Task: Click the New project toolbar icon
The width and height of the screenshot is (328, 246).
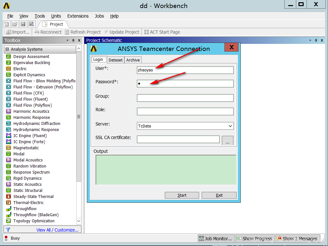Action: pyautogui.click(x=6, y=24)
